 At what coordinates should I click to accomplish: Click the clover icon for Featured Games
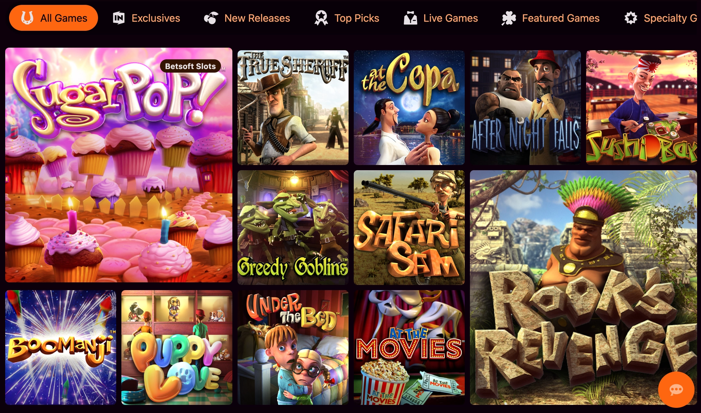pyautogui.click(x=509, y=18)
